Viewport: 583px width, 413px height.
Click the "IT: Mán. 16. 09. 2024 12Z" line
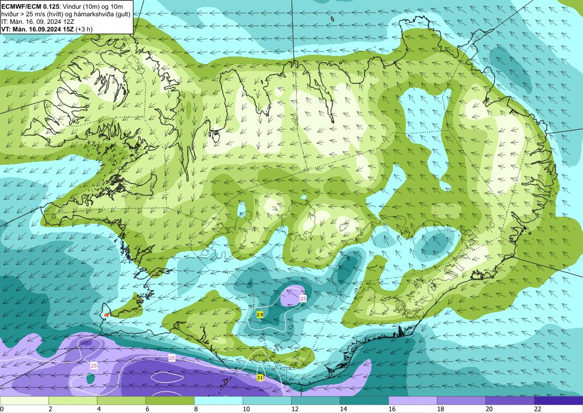38,22
